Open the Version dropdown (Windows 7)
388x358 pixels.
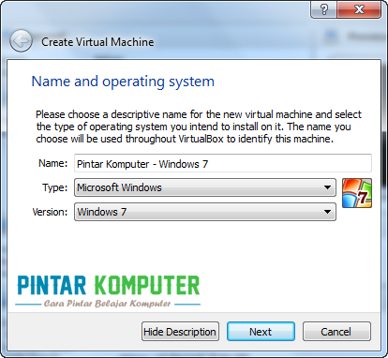coord(205,212)
